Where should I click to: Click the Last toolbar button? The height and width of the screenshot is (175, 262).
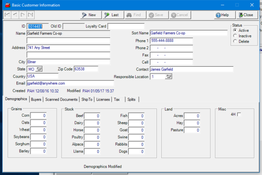[x=111, y=15]
